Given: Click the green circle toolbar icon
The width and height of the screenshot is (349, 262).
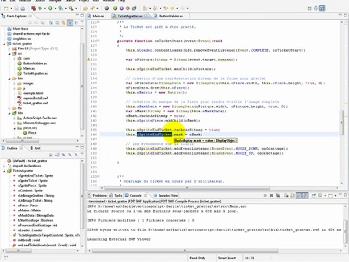Looking at the screenshot, I should click(115, 8).
